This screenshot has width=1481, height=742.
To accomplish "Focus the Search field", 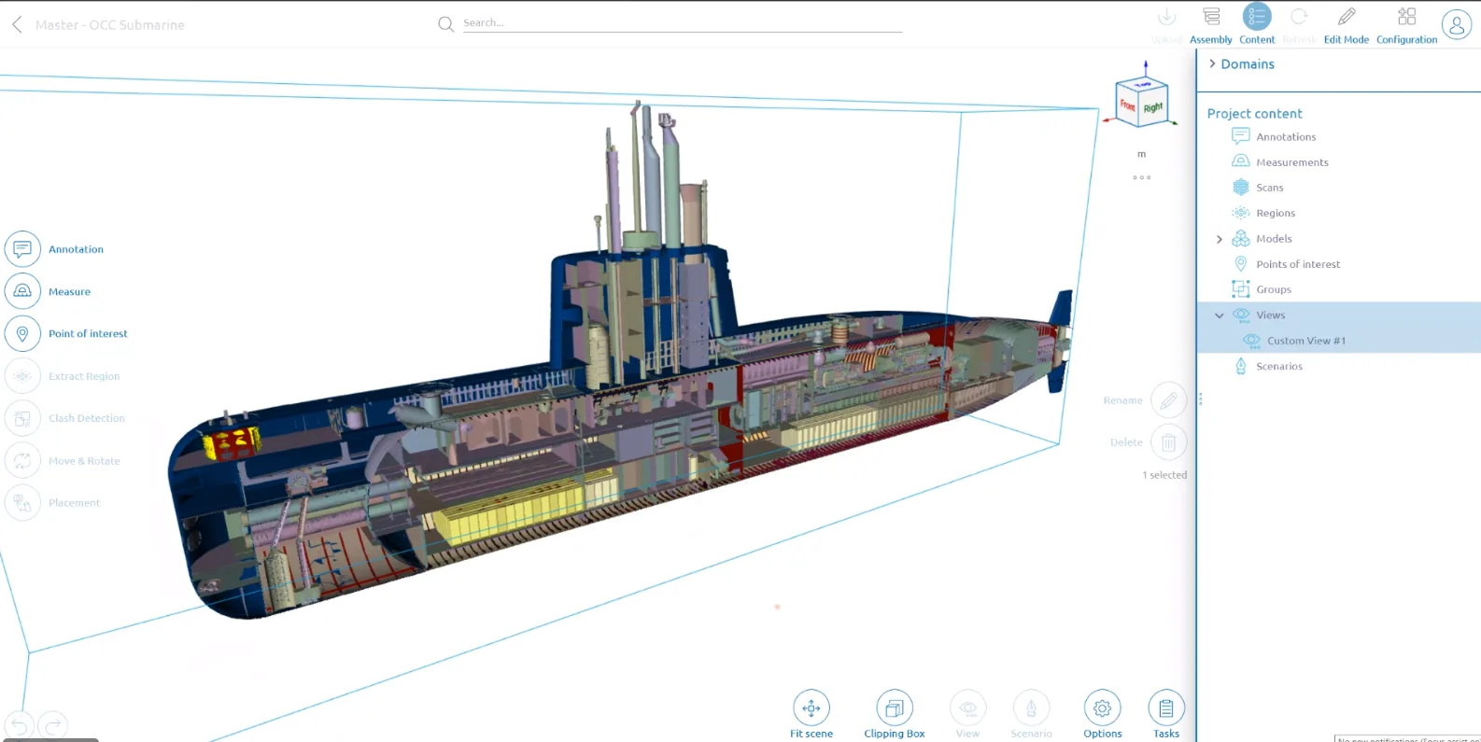I will pyautogui.click(x=682, y=23).
